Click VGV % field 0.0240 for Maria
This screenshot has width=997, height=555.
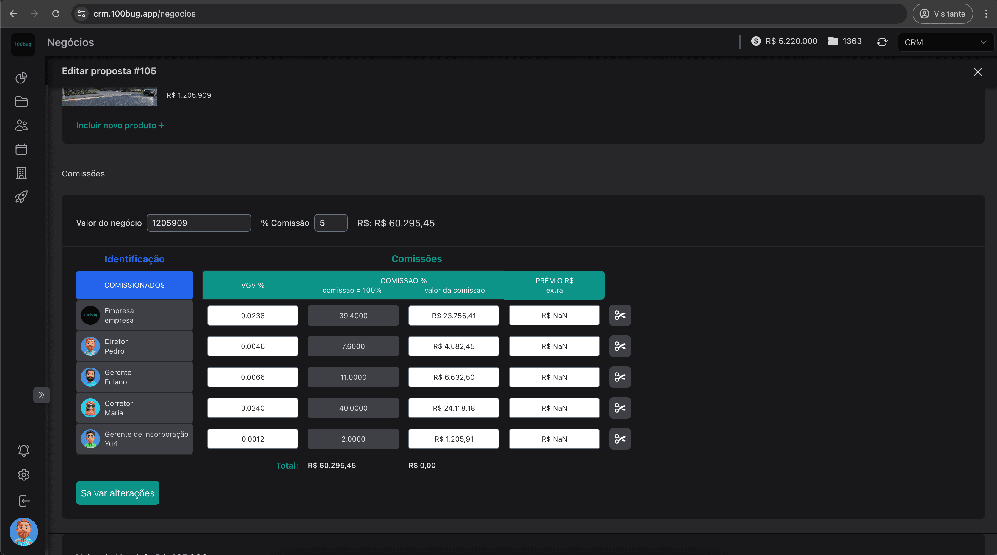point(253,408)
